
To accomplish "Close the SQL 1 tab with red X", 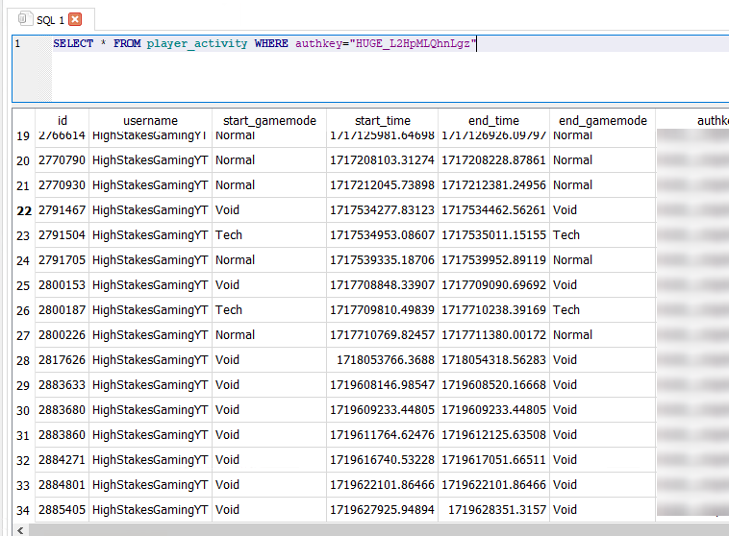I will click(75, 19).
